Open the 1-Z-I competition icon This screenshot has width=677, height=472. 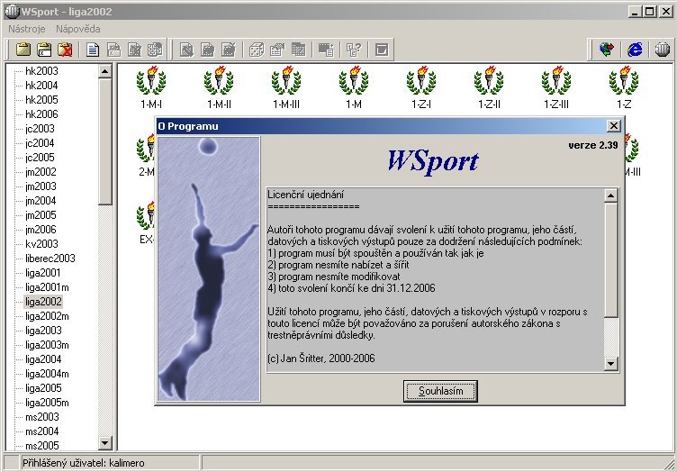point(421,87)
